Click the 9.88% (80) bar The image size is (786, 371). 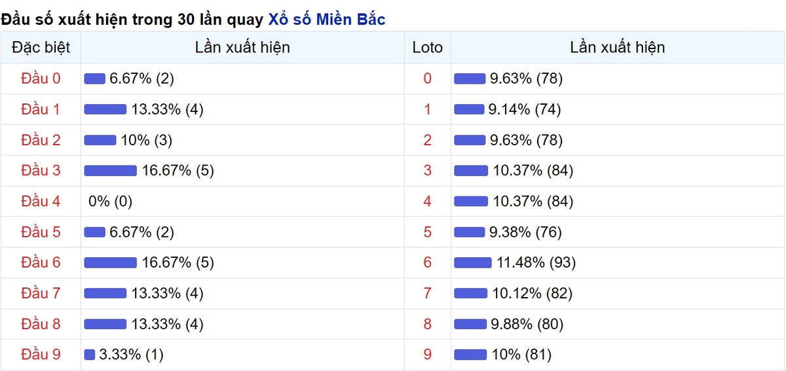(470, 325)
